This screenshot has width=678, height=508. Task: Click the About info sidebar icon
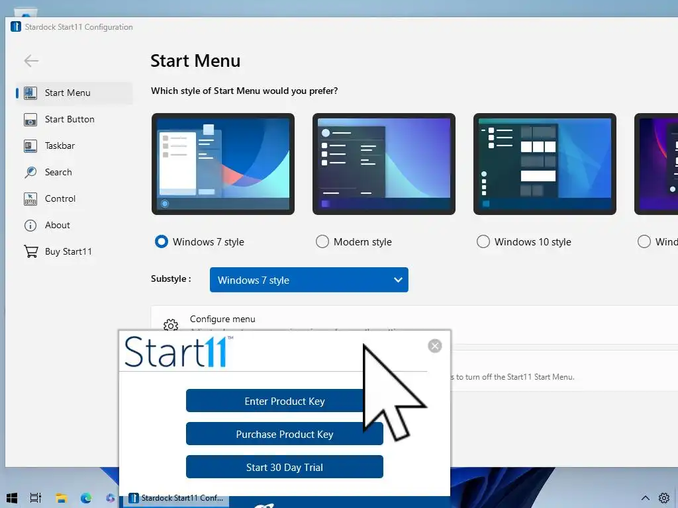click(30, 226)
